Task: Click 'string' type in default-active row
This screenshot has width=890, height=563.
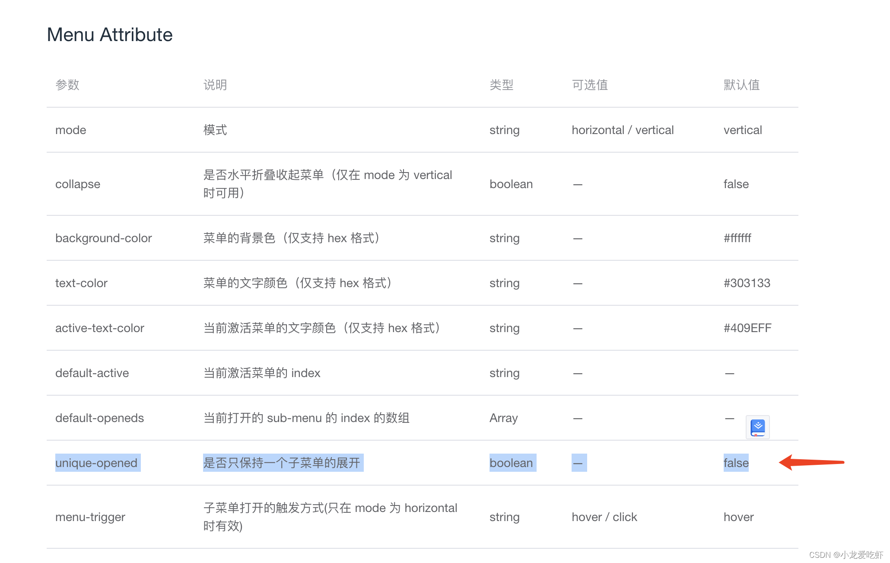Action: click(504, 373)
